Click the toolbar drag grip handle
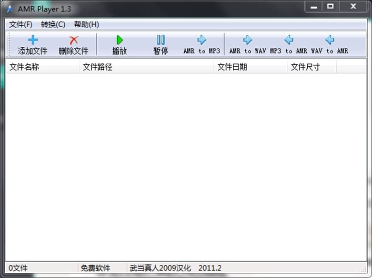 9,45
